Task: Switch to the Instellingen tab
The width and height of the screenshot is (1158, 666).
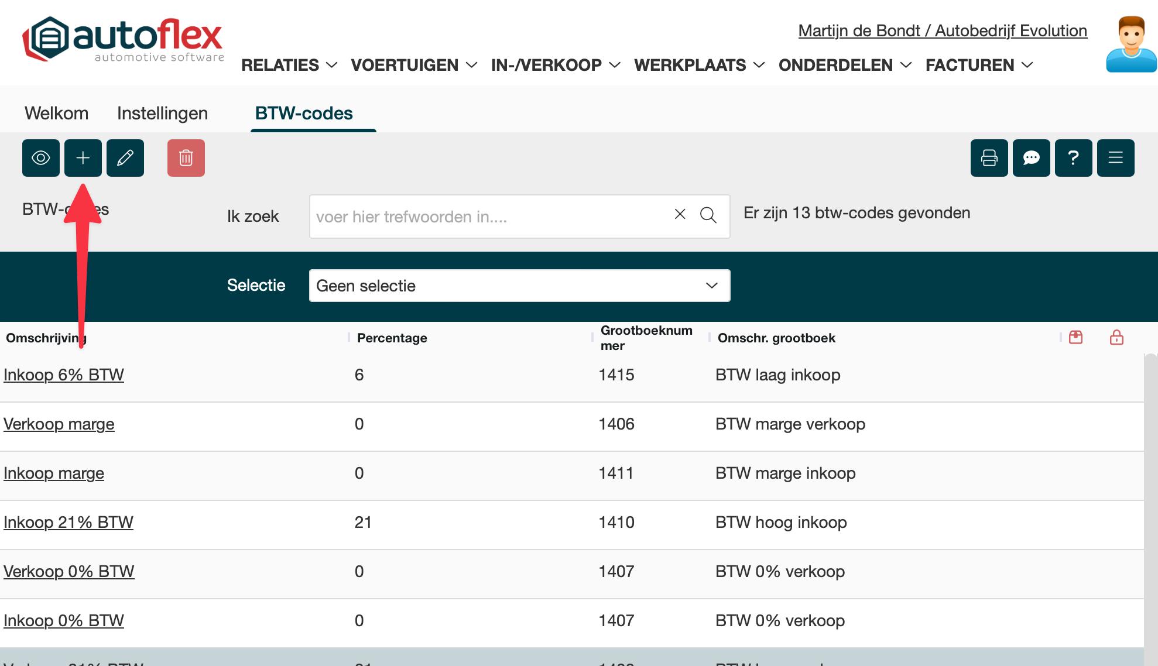Action: tap(162, 113)
